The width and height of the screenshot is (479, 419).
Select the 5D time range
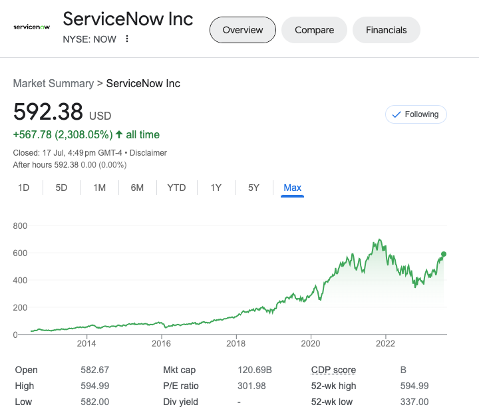point(61,188)
